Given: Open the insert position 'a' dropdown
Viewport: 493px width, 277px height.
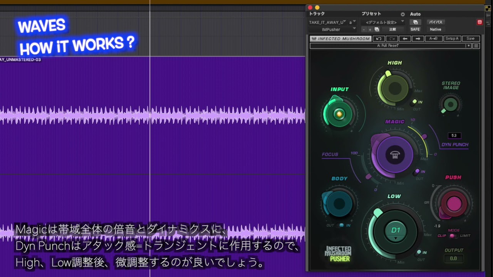Looking at the screenshot, I should pyautogui.click(x=352, y=22).
